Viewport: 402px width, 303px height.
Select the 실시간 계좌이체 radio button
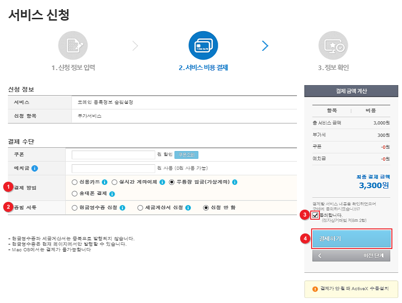114,182
